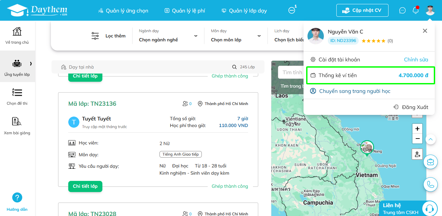Viewport: 442px width, 216px height.
Task: Open Quản lý lệ phí menu
Action: coord(185,11)
